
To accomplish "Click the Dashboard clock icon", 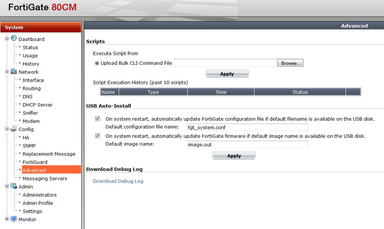I will click(14, 38).
